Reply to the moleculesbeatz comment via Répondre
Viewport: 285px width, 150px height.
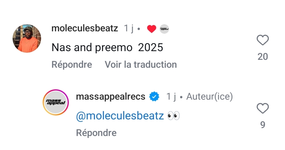pyautogui.click(x=72, y=65)
